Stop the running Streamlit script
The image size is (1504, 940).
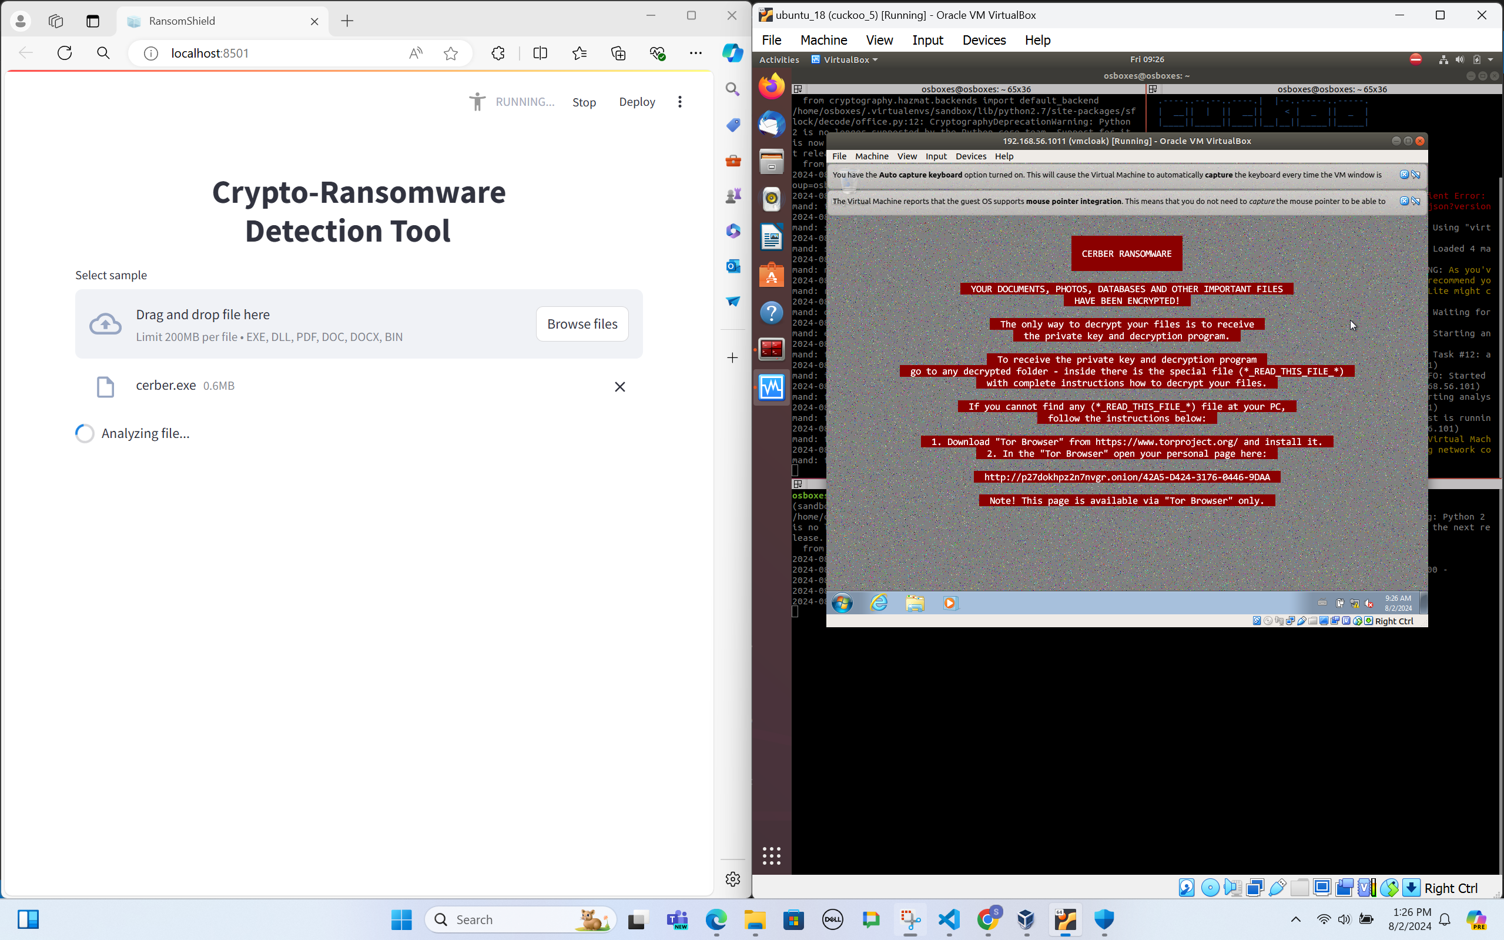584,102
